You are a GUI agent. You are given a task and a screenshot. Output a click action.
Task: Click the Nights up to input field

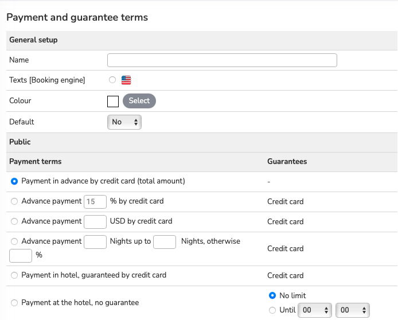pos(165,242)
